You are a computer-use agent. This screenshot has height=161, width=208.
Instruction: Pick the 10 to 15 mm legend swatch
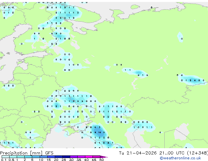click(x=43, y=157)
